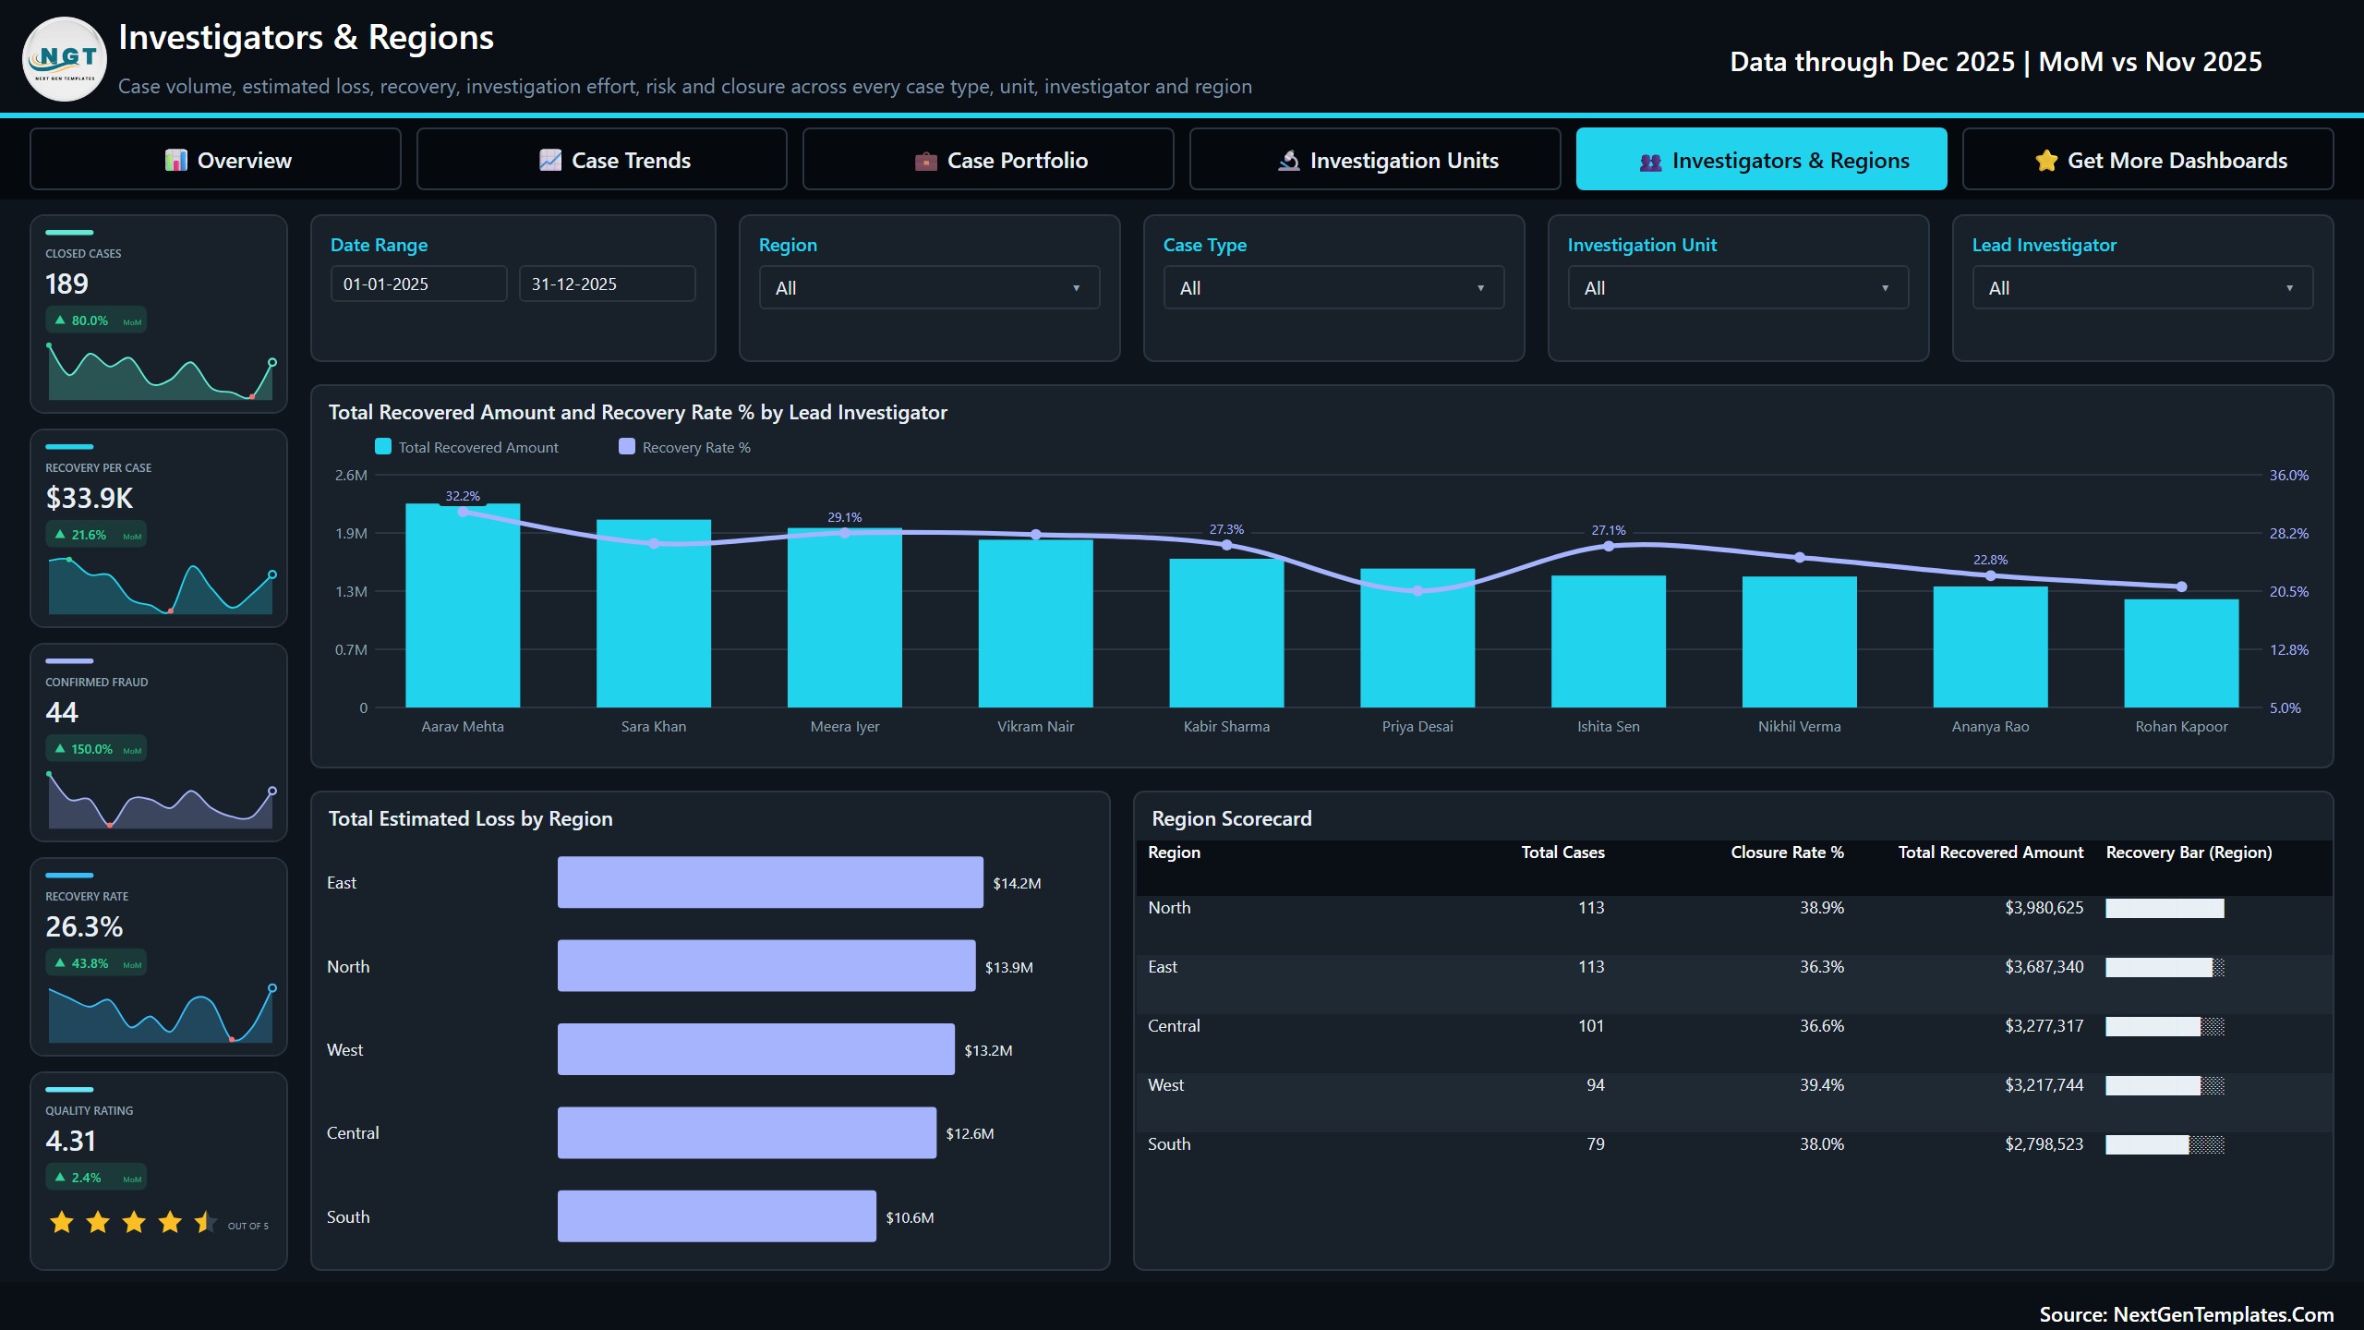Click North region recovery progress bar

(2165, 909)
